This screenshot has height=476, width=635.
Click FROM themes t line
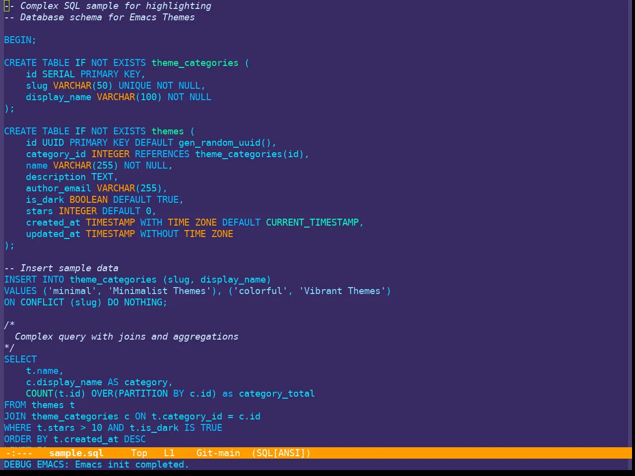pyautogui.click(x=40, y=405)
